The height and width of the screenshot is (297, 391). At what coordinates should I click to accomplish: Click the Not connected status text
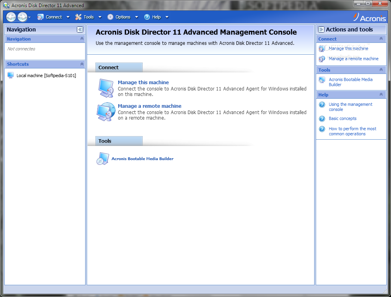pyautogui.click(x=21, y=49)
